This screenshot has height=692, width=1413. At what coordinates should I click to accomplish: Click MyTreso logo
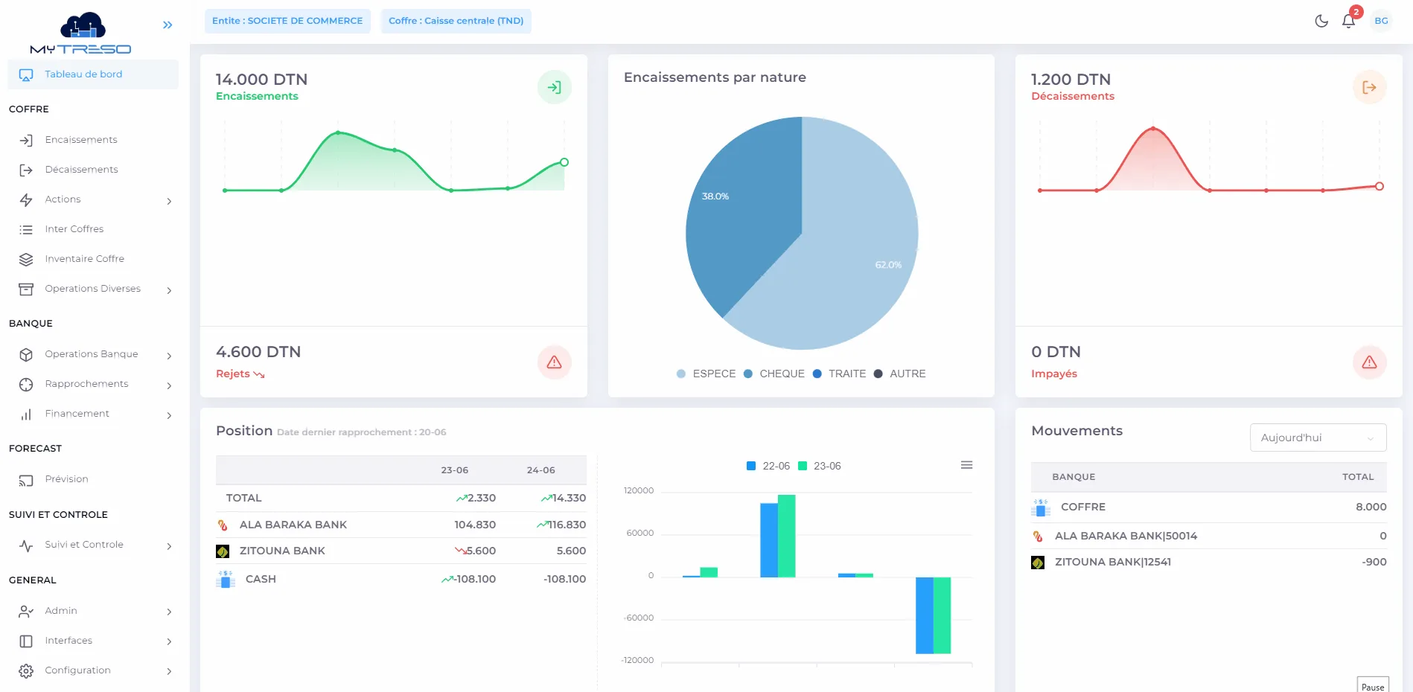click(x=81, y=33)
